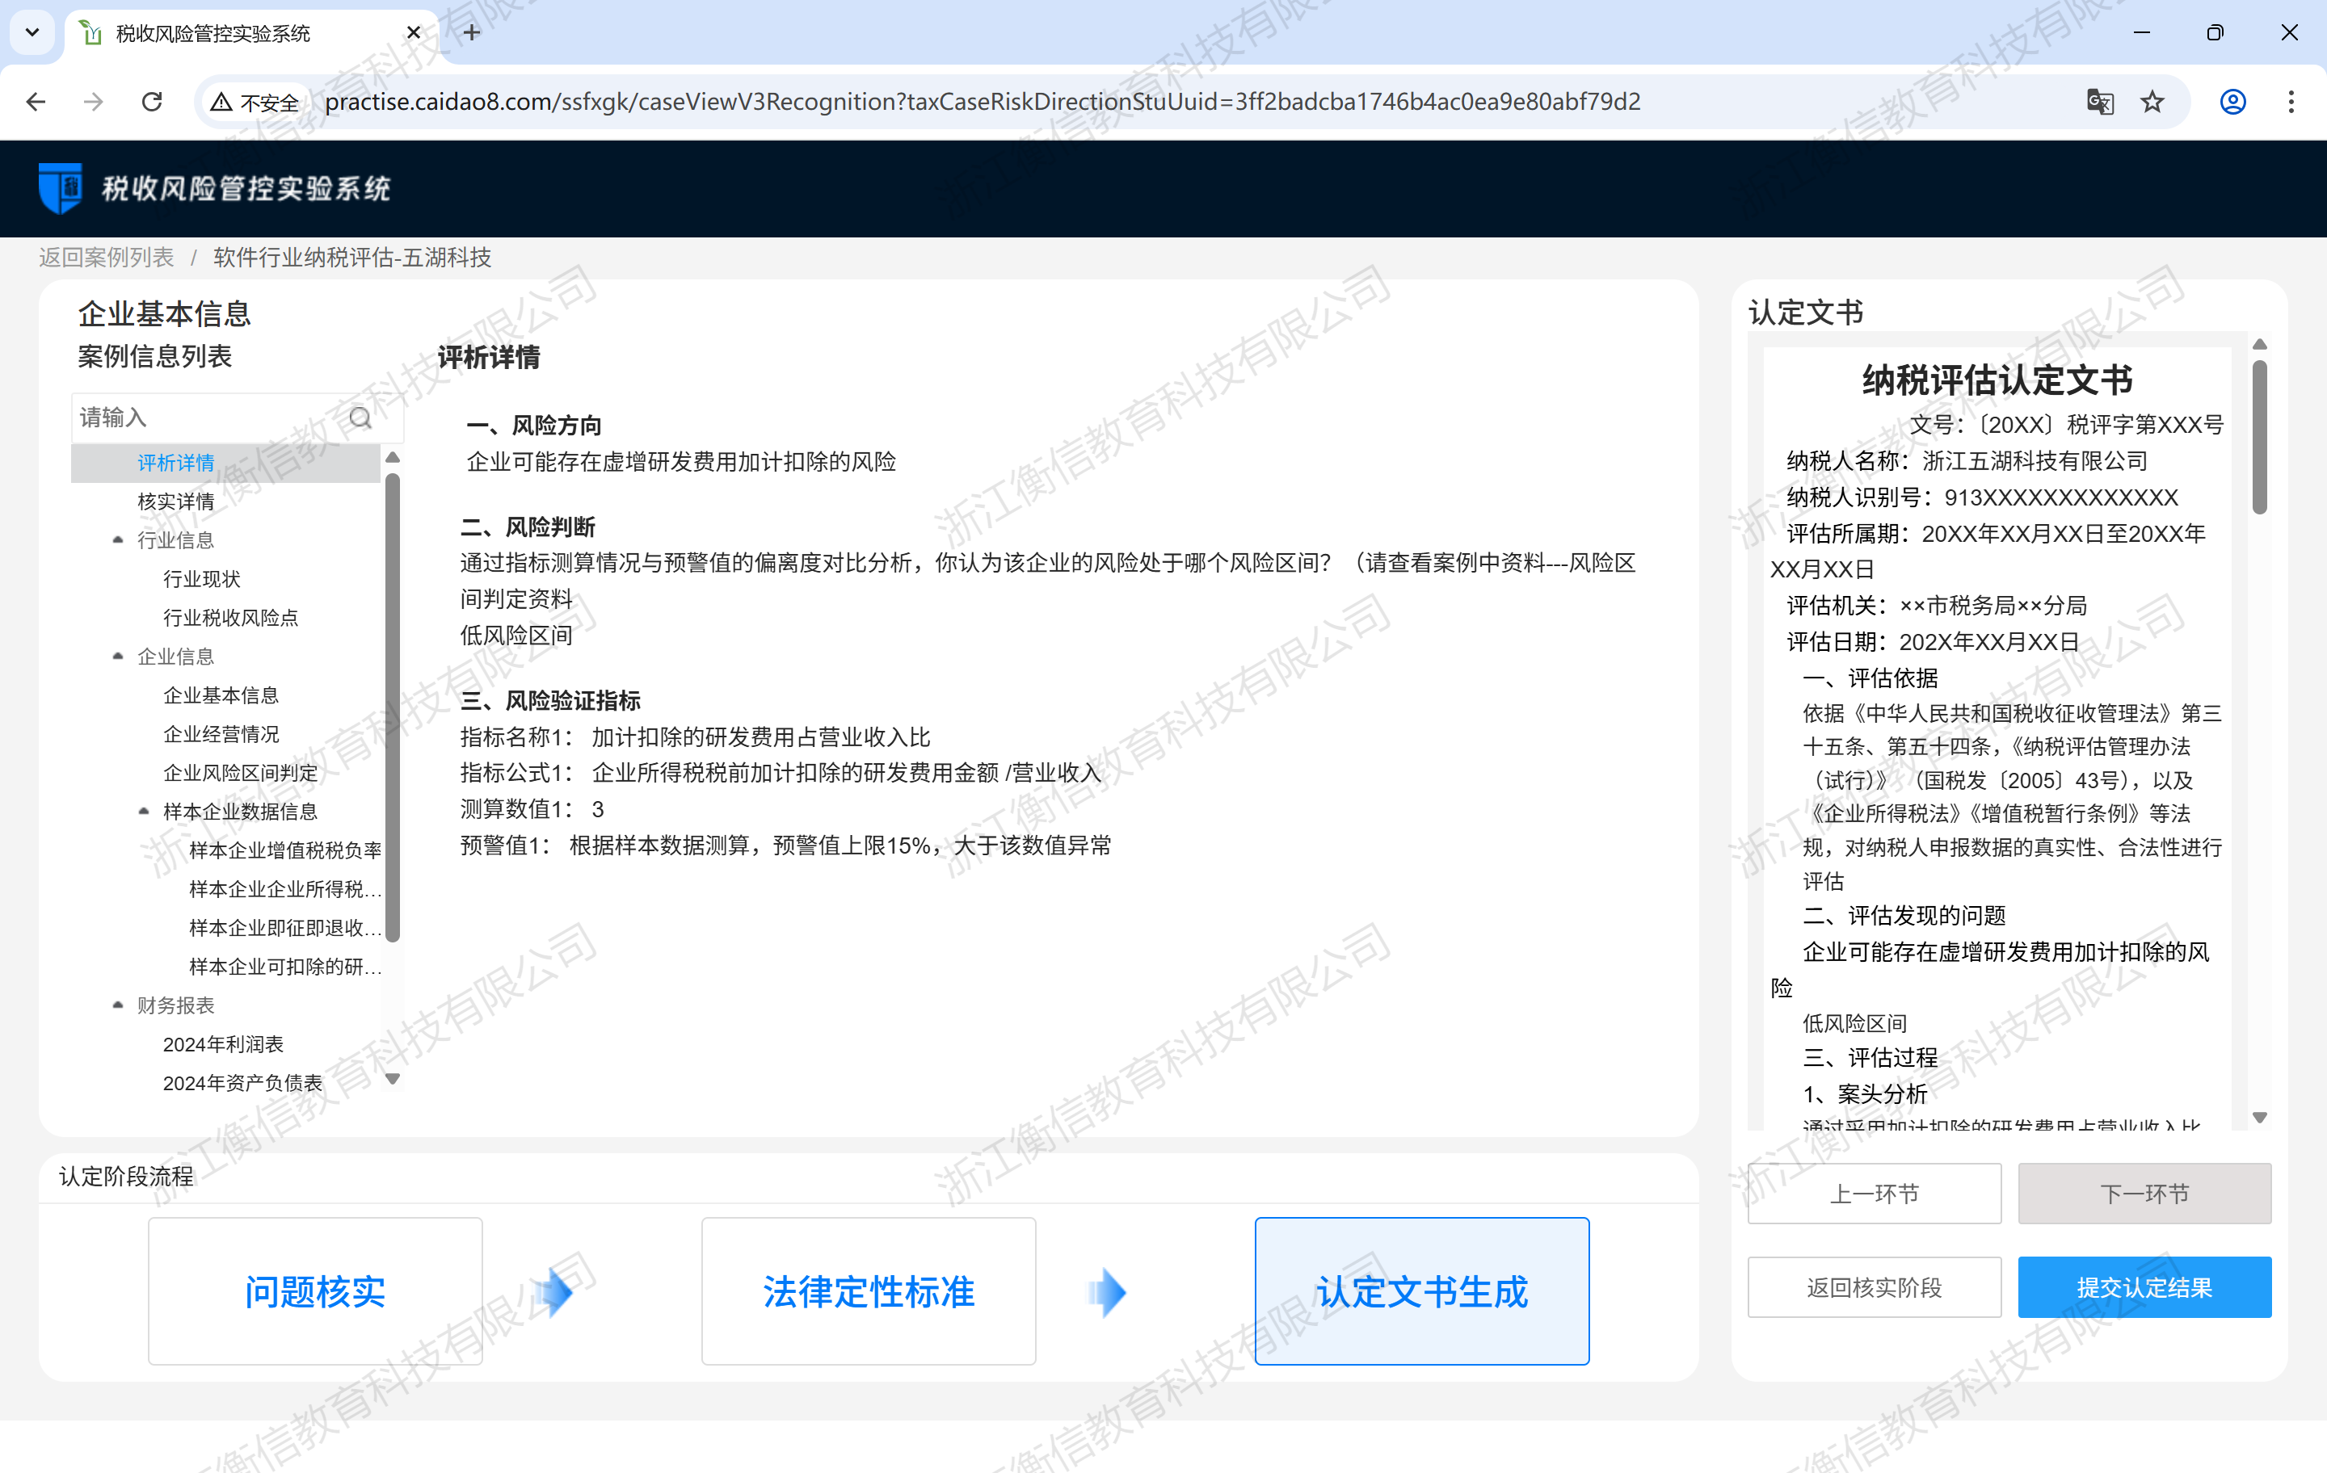2327x1473 pixels.
Task: Open the tab search dropdown arrow
Action: (32, 33)
